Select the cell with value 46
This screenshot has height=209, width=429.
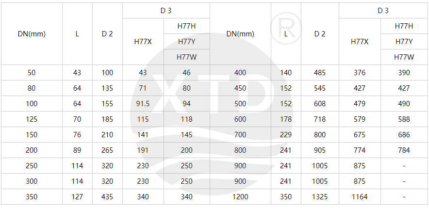pyautogui.click(x=186, y=73)
